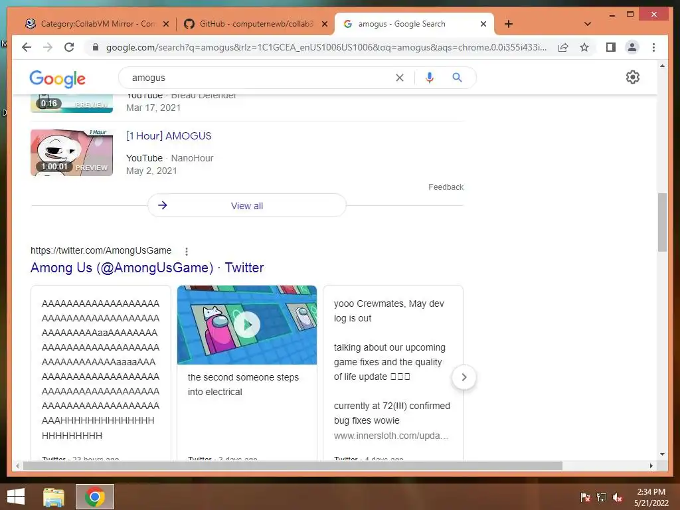Click the page scroll up arrow
This screenshot has height=510, width=680.
(662, 66)
